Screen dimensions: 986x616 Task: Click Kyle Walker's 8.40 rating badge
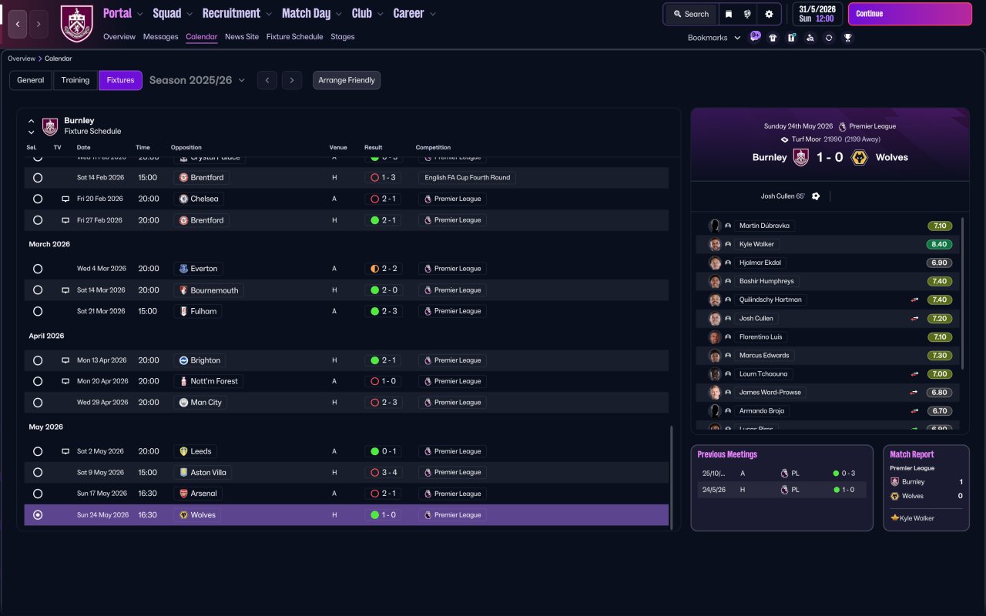[939, 244]
